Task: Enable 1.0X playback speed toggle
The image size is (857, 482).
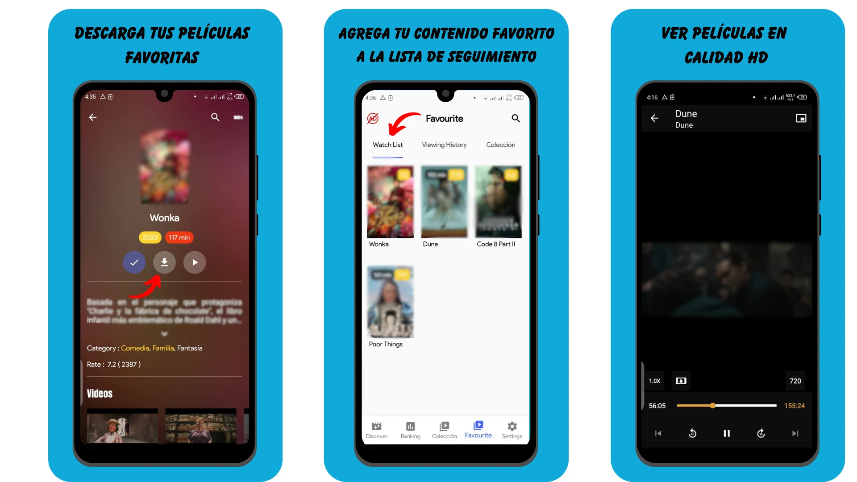Action: pos(654,380)
